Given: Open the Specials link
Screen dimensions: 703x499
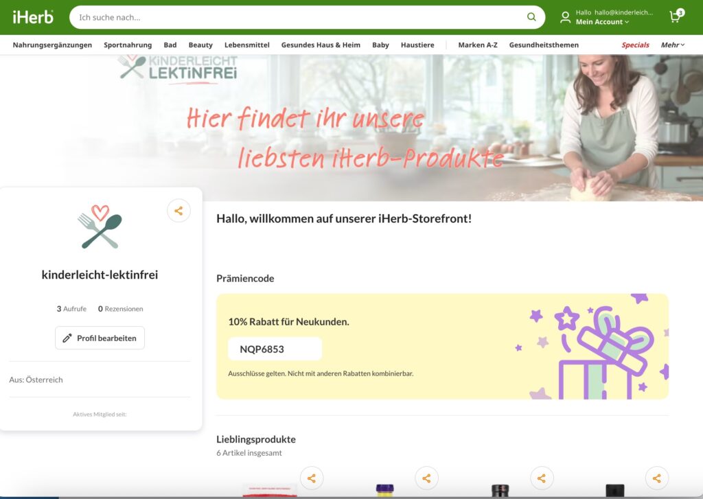Looking at the screenshot, I should [635, 45].
